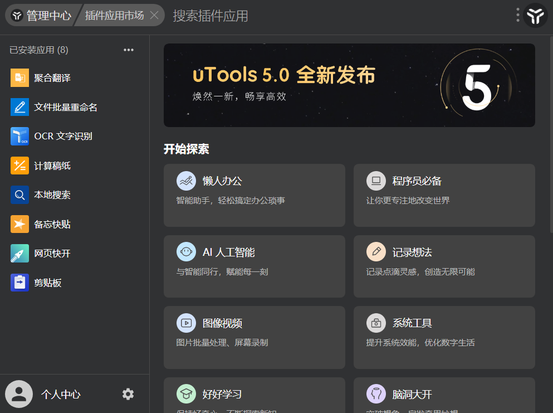This screenshot has height=413, width=553.
Task: Close the 插件应用市场 tab
Action: (x=154, y=15)
